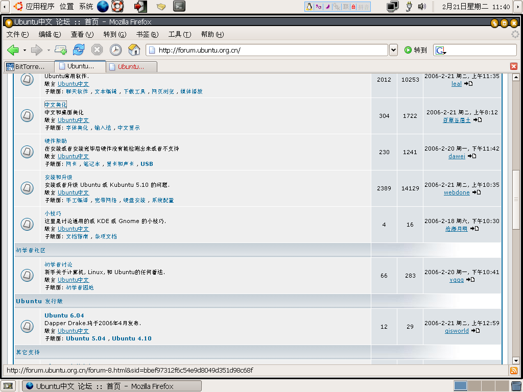Open the 小技巧 forum link
Image resolution: width=523 pixels, height=392 pixels.
click(x=53, y=213)
